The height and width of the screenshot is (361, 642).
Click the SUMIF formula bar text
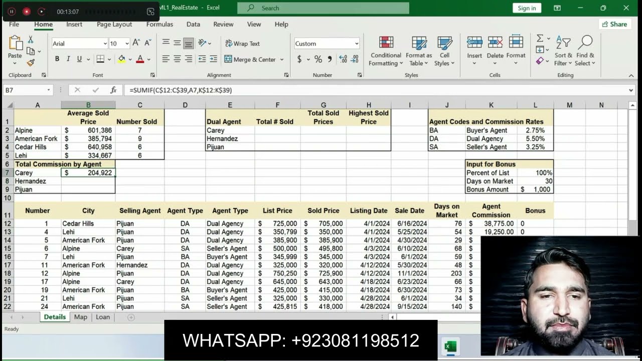click(x=181, y=90)
